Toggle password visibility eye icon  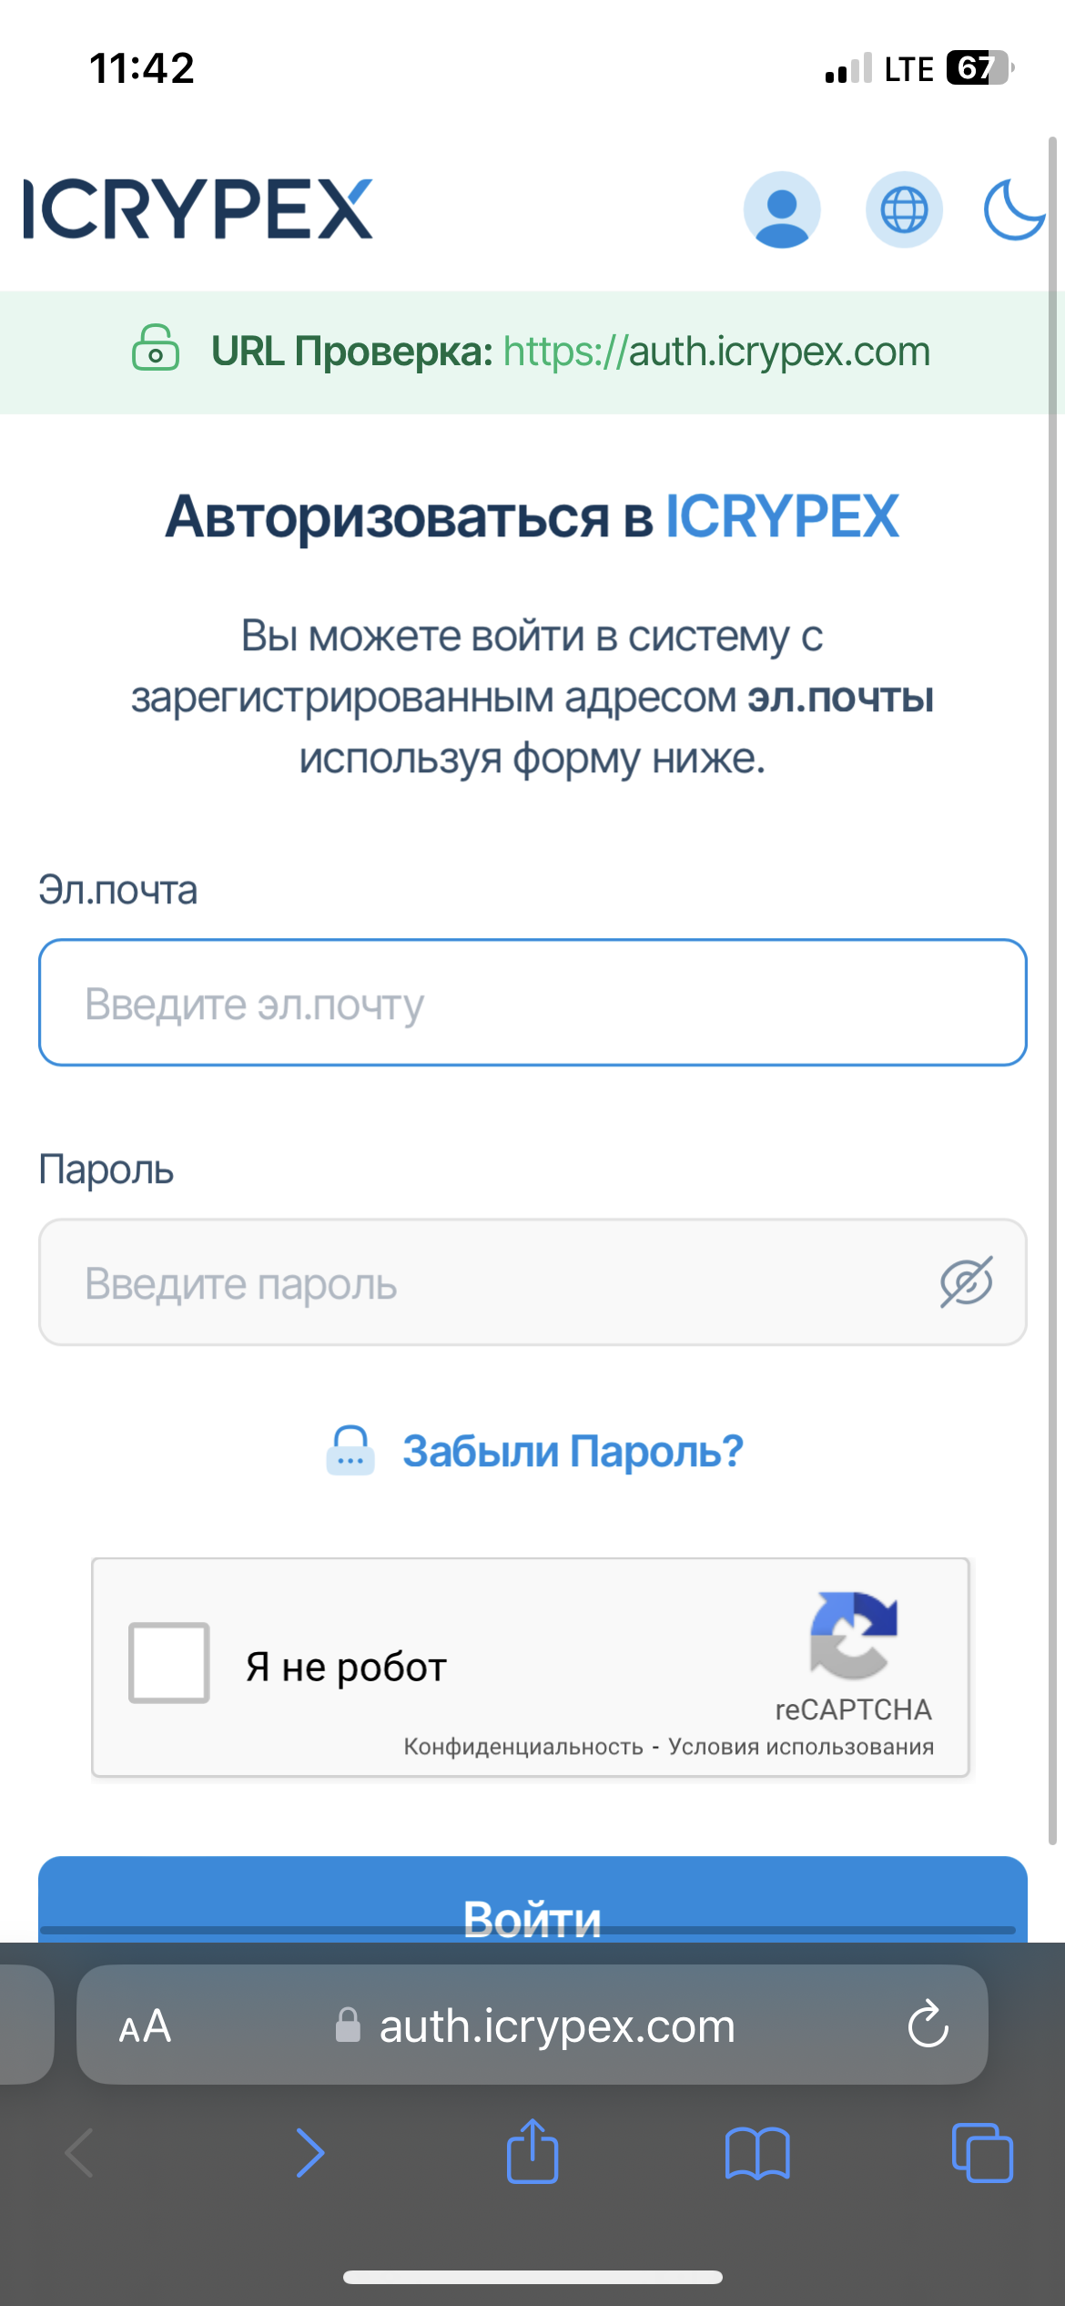(967, 1282)
